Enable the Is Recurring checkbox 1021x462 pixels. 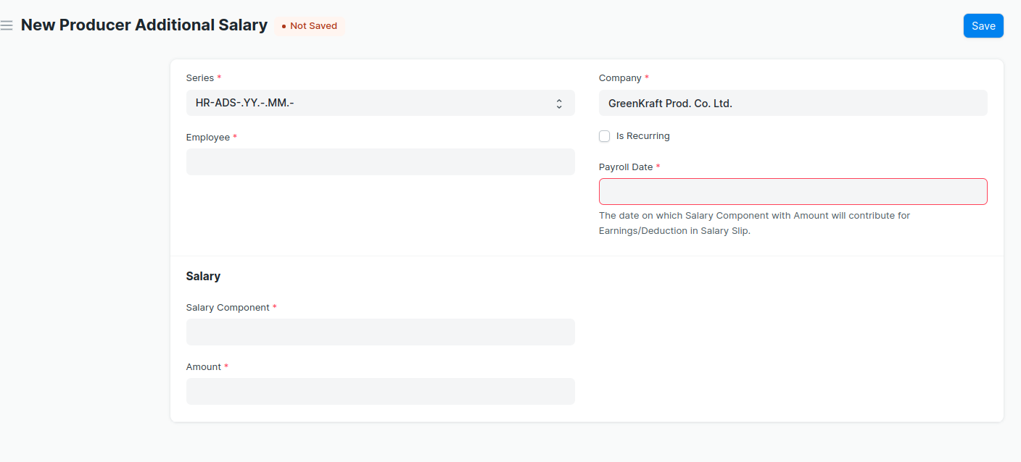coord(605,136)
